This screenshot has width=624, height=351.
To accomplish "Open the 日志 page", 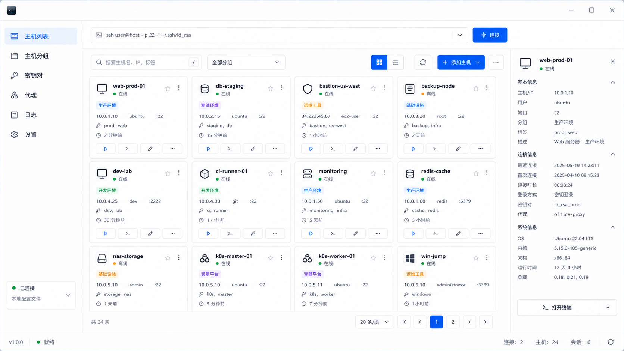I will [x=41, y=115].
